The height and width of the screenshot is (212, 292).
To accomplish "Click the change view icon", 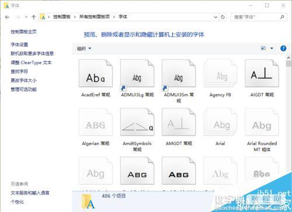I will (263, 48).
